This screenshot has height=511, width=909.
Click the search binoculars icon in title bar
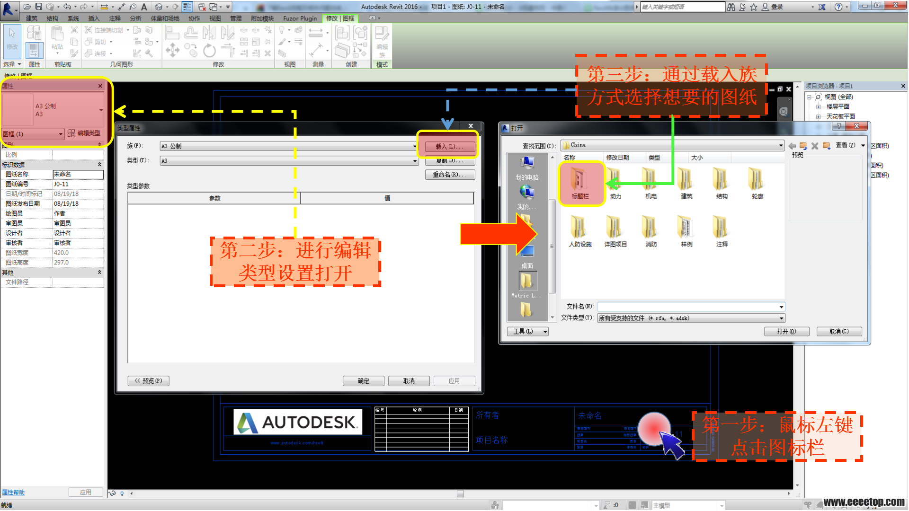pyautogui.click(x=731, y=7)
